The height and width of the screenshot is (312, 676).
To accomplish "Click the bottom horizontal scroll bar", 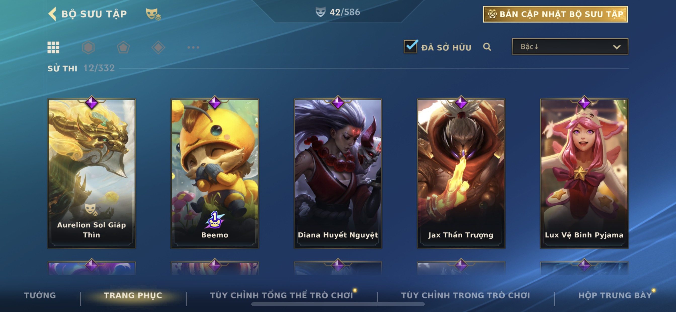I will [338, 304].
